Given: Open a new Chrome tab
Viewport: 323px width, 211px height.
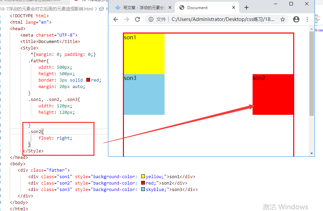Looking at the screenshot, I should [246, 8].
